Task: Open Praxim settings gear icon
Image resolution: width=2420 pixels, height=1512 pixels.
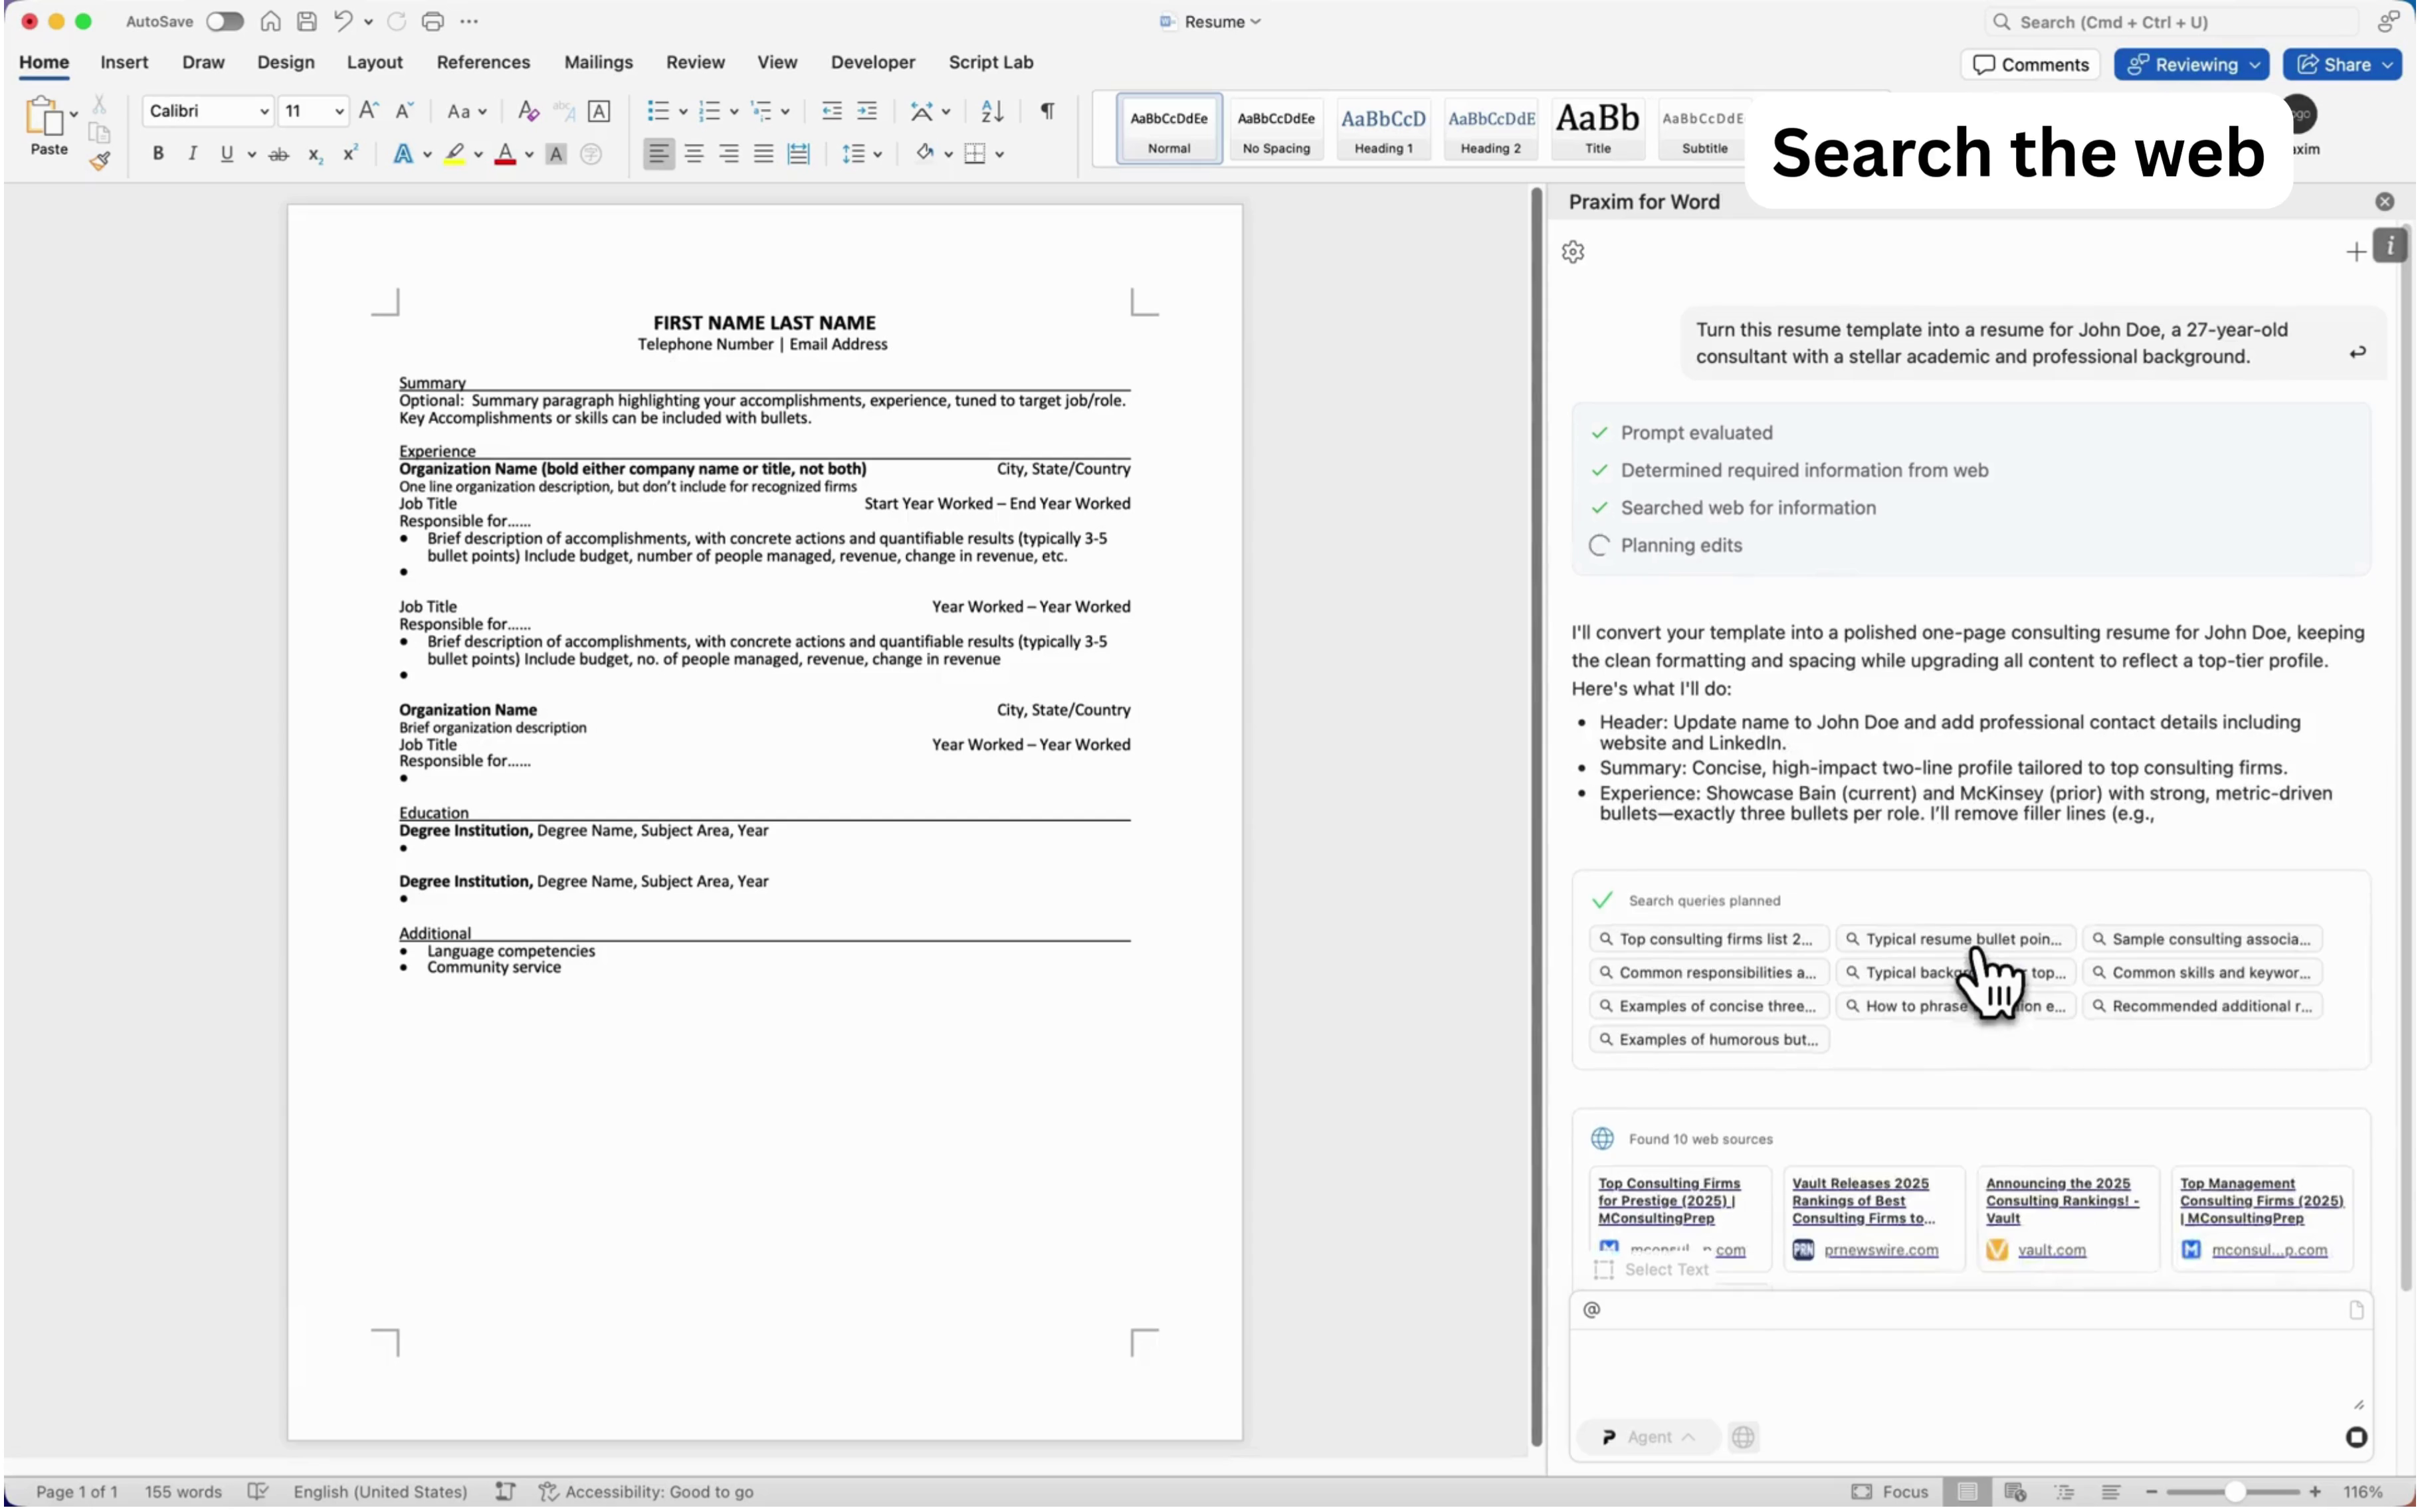Action: 1573,252
